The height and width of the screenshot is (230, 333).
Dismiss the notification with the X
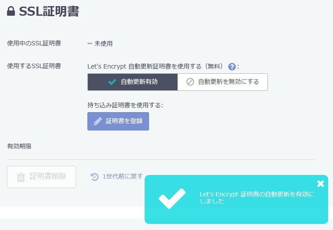pos(320,184)
